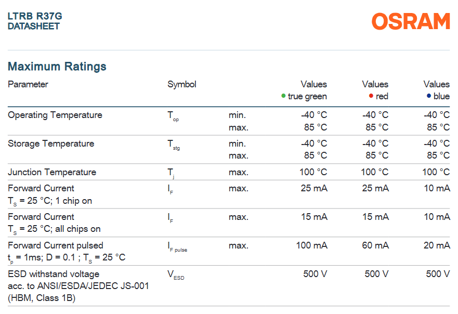This screenshot has height=314, width=458.
Task: Click the "DATASHEET" text under the title
Action: coord(34,26)
